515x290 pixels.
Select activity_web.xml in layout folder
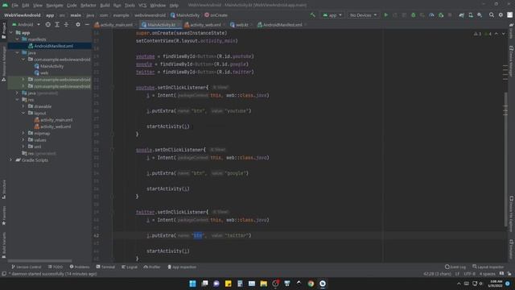click(52, 126)
